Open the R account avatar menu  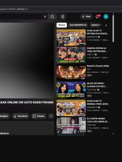(106, 17)
